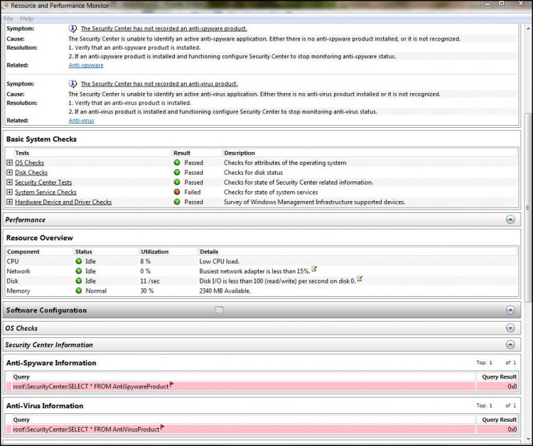Click the Details column header
Viewport: 533px width, 446px height.
pyautogui.click(x=209, y=252)
